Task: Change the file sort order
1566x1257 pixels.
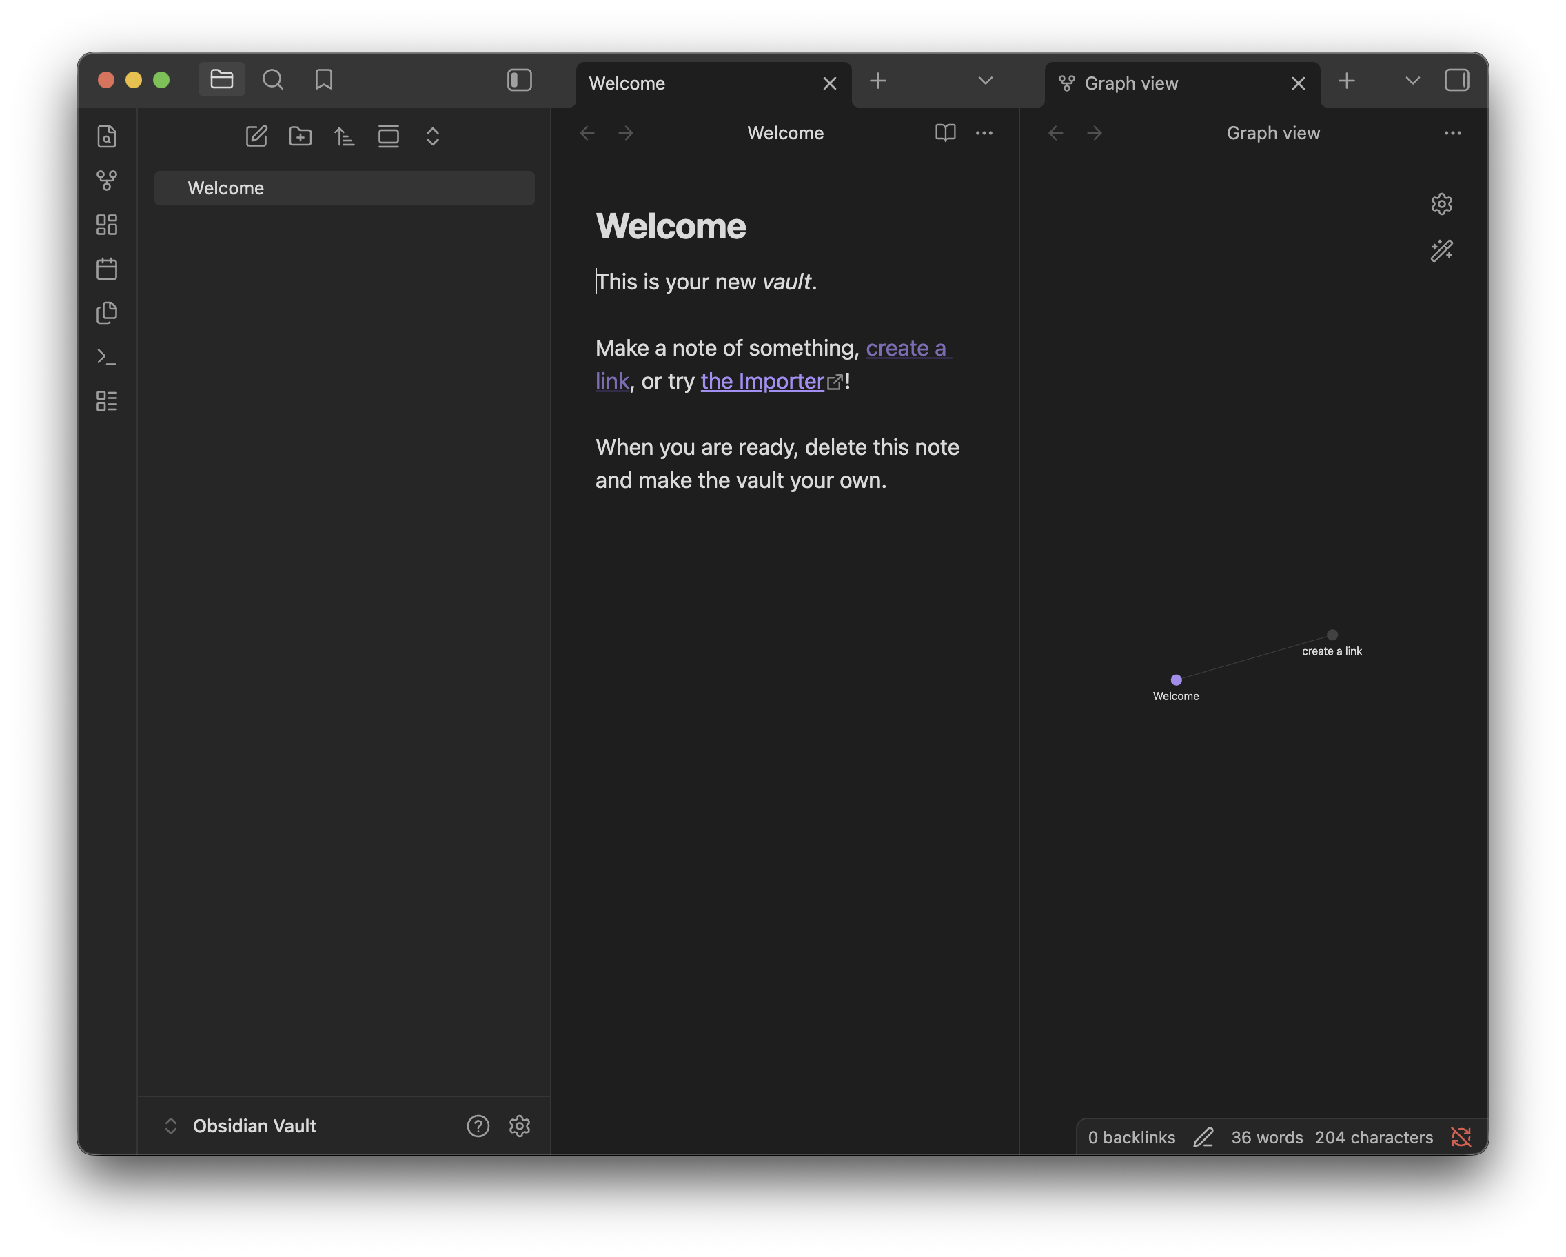Action: tap(345, 136)
